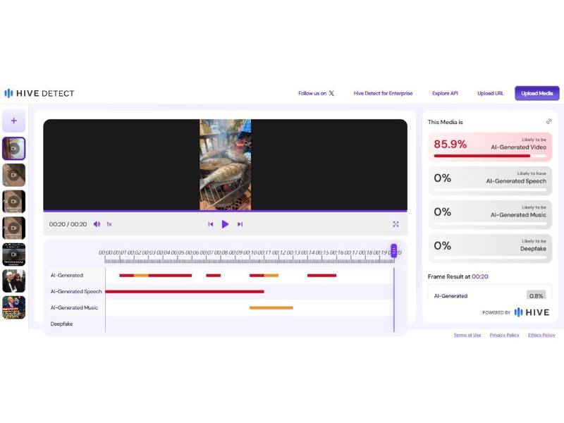The image size is (564, 423).
Task: Click the timeline ruler at 00:10
Action: coord(250,253)
